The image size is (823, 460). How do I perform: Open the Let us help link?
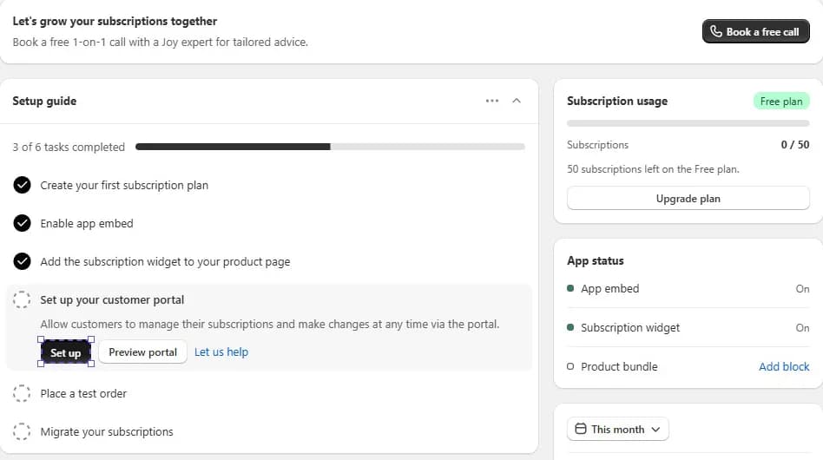tap(221, 352)
